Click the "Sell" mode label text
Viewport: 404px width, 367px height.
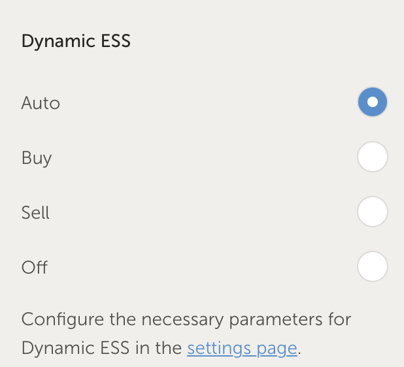pos(36,213)
